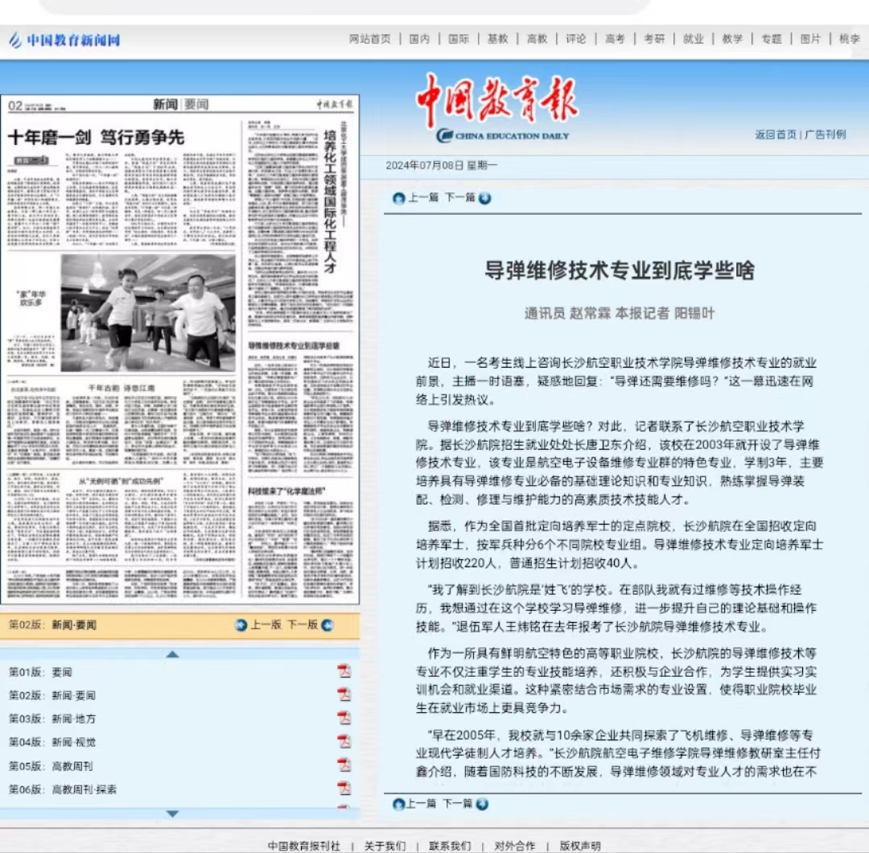The width and height of the screenshot is (869, 853).
Task: Open the 国内 section
Action: coord(419,39)
